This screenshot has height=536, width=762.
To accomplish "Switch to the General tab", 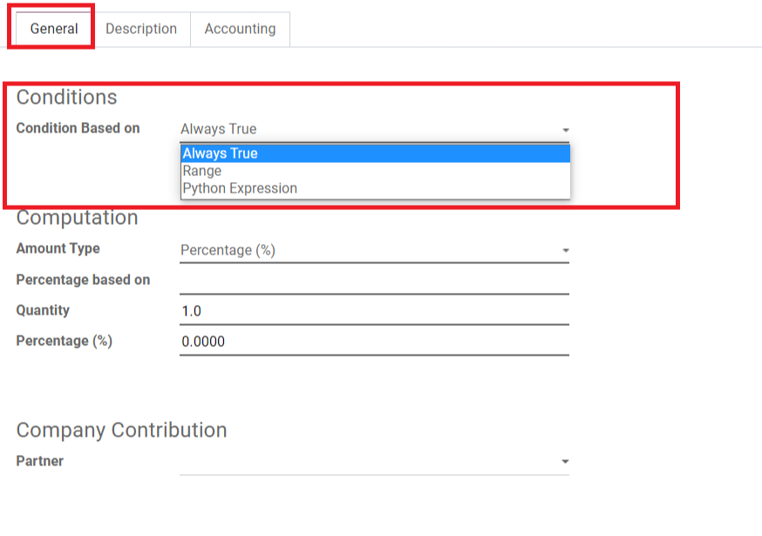I will click(53, 29).
